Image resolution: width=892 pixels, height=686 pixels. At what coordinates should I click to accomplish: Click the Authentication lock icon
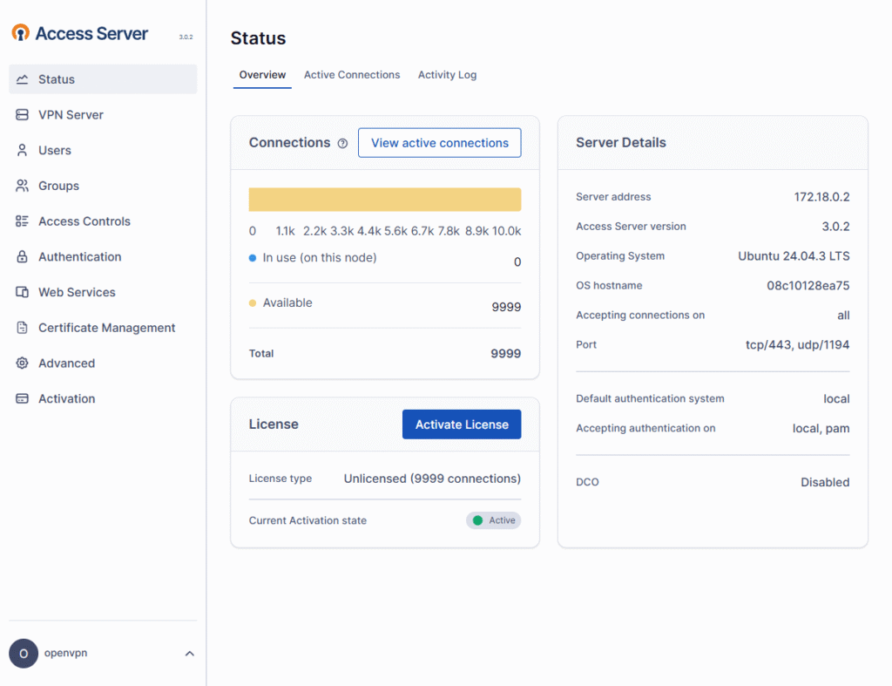pyautogui.click(x=23, y=257)
